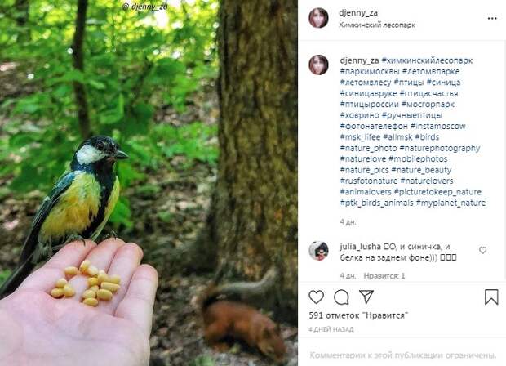Viewport: 506px width, 366px height.
Task: Open the comment bubble icon
Action: click(x=341, y=297)
